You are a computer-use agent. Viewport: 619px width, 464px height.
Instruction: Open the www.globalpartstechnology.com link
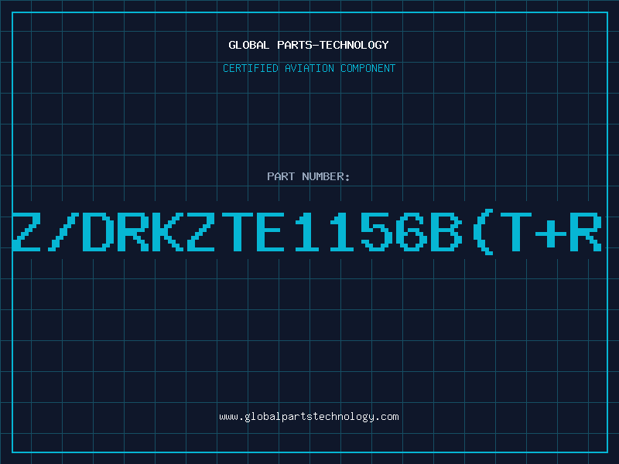pyautogui.click(x=309, y=417)
